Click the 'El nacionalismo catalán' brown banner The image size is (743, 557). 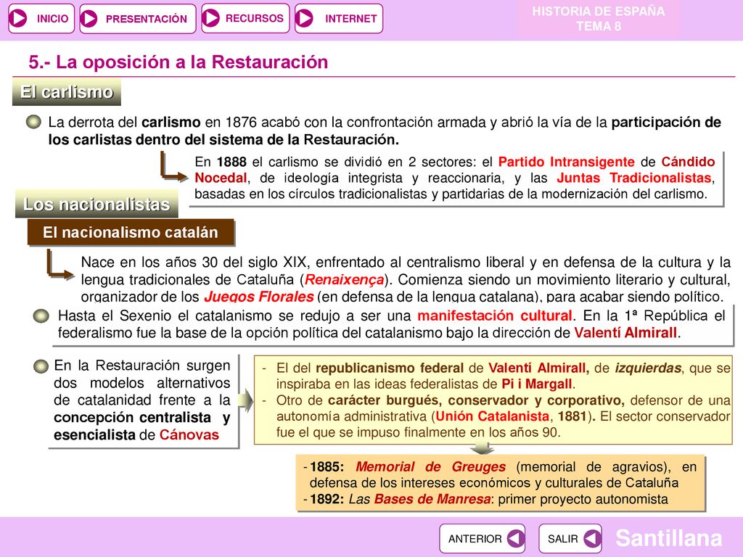click(131, 233)
